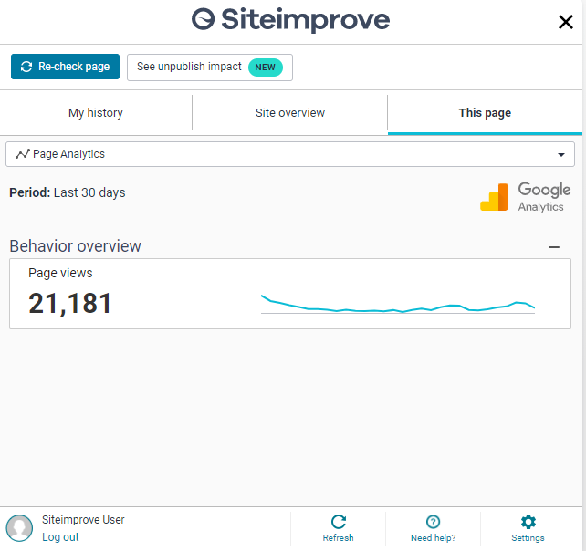Switch to the My history tab
This screenshot has width=586, height=551.
click(x=96, y=113)
